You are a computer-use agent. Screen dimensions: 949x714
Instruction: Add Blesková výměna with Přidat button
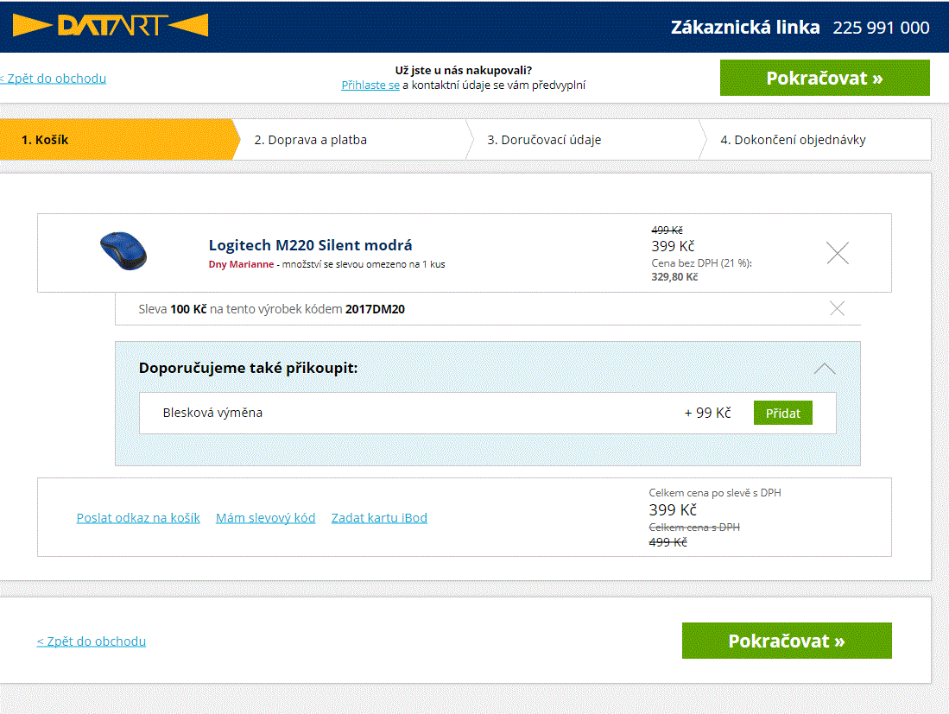click(782, 414)
